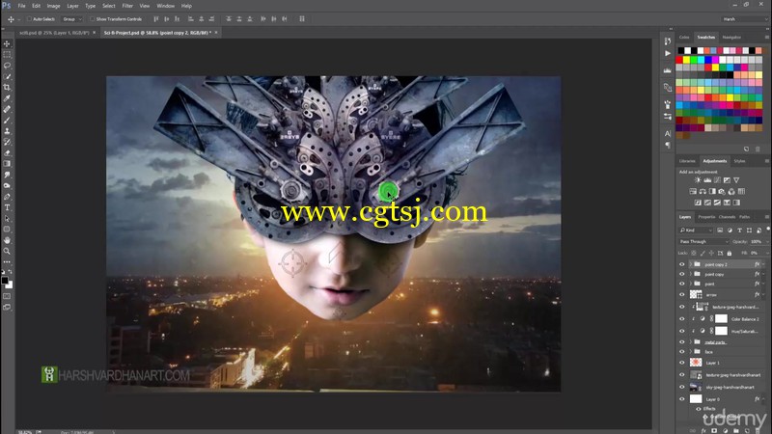Image resolution: width=772 pixels, height=434 pixels.
Task: Enable the Auto-Select checkbox
Action: click(x=29, y=19)
